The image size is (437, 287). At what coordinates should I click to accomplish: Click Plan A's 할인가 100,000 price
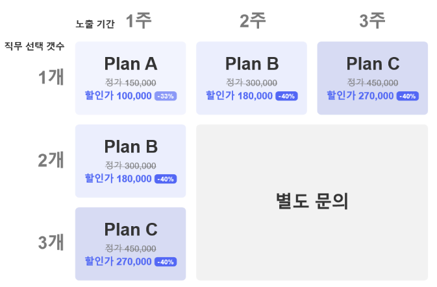[118, 96]
